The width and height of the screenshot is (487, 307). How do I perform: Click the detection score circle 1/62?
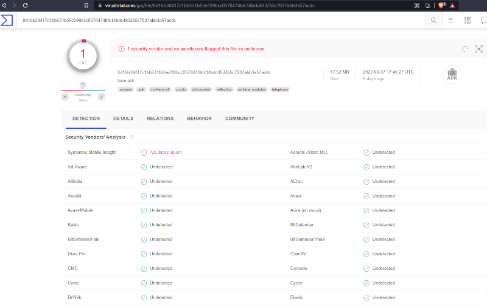83,57
